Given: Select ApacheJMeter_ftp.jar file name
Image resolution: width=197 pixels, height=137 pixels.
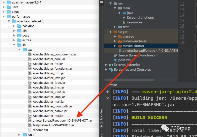Looking at the screenshot, I should 48,64.
